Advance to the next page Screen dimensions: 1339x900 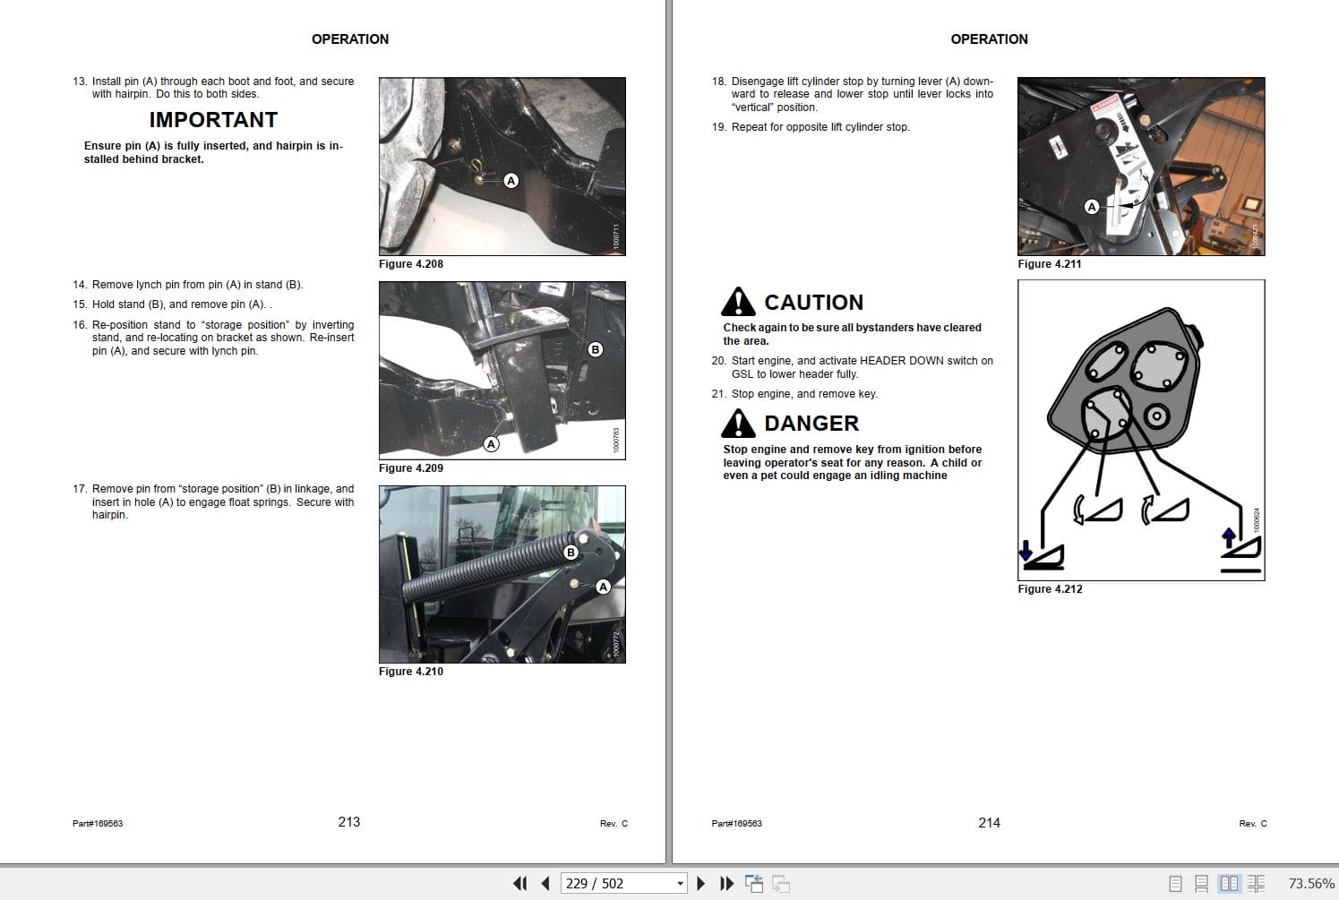[701, 883]
